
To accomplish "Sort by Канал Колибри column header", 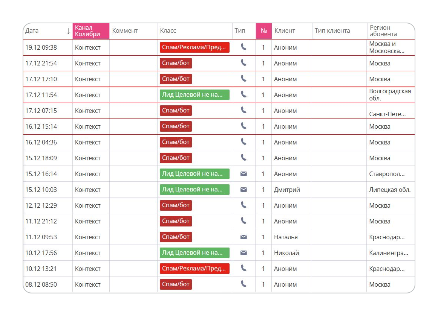I will point(90,31).
